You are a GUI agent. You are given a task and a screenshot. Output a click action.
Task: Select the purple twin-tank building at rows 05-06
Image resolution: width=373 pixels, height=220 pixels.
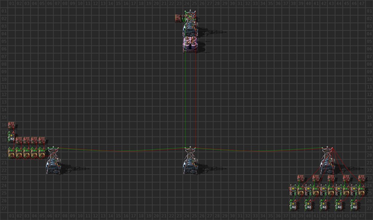(190, 44)
